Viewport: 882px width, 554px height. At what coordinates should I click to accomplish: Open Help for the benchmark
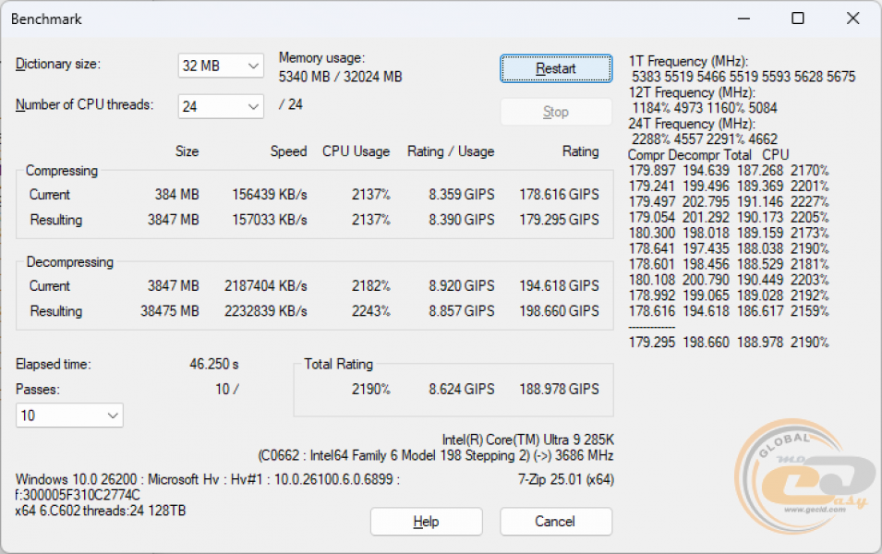click(426, 521)
